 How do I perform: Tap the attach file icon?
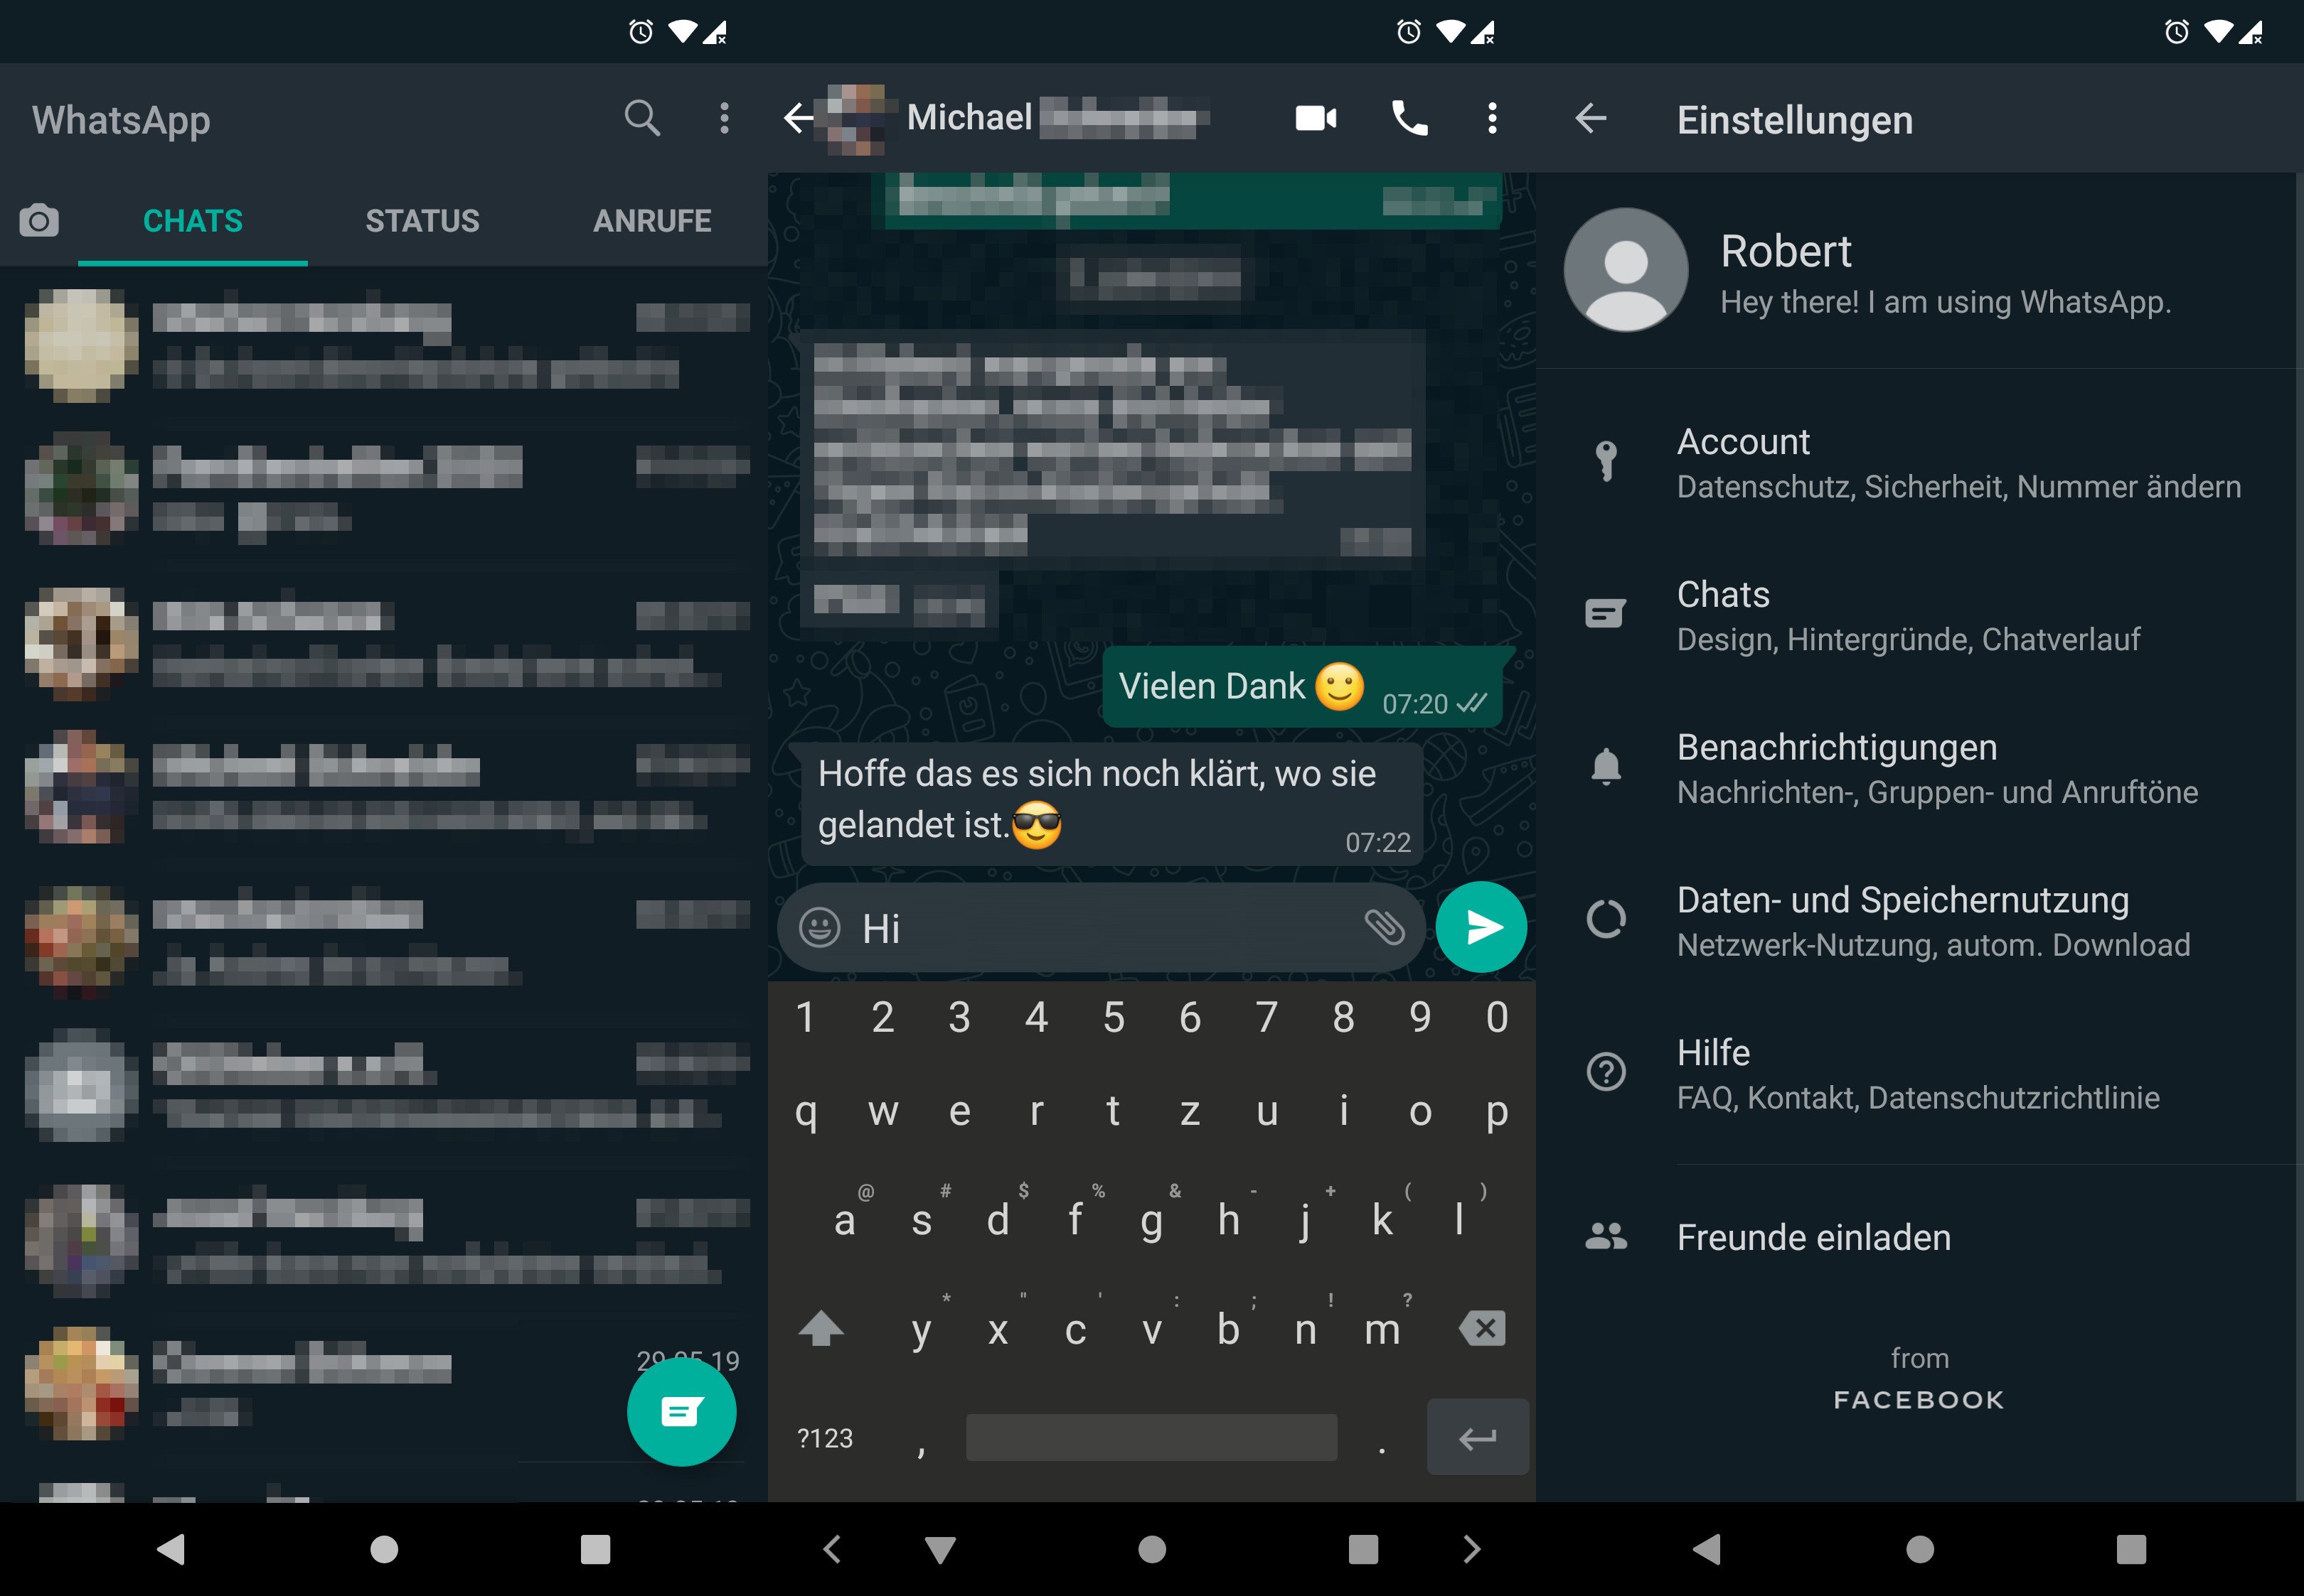click(1383, 927)
